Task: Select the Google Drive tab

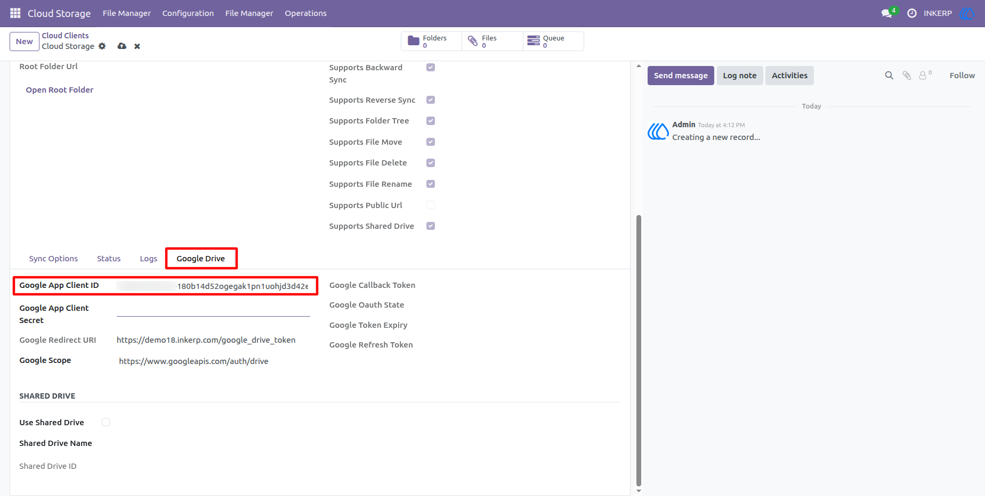Action: 201,259
